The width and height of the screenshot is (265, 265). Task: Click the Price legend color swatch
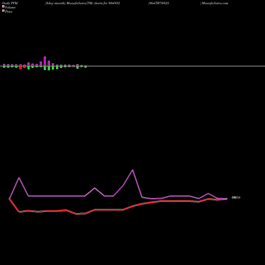(3, 11)
